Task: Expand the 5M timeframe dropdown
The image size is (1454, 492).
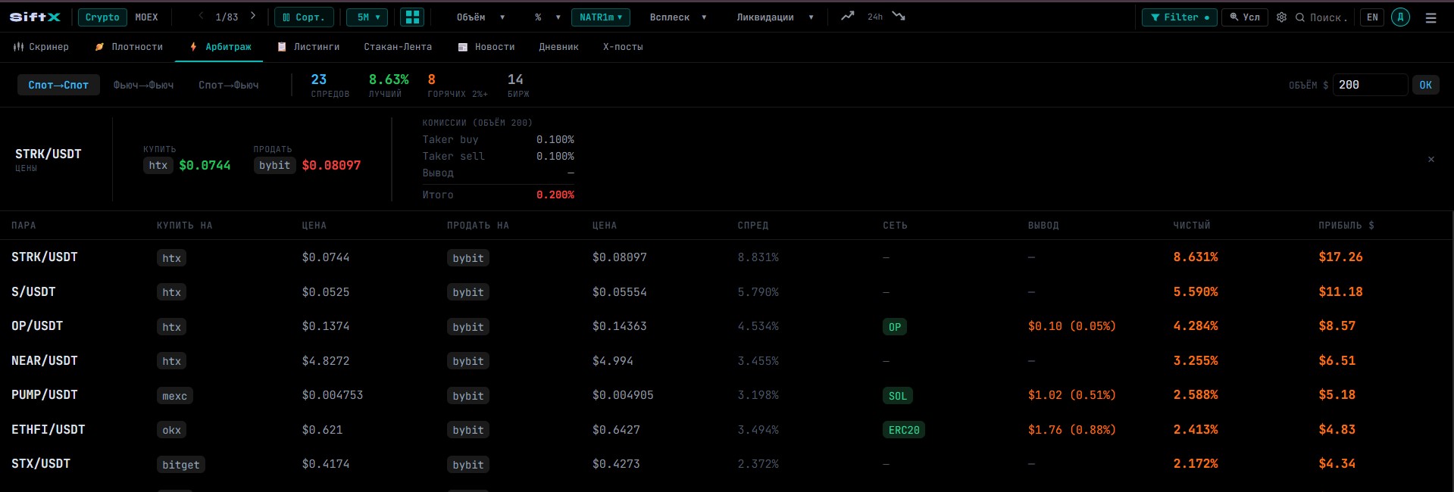Action: (367, 17)
